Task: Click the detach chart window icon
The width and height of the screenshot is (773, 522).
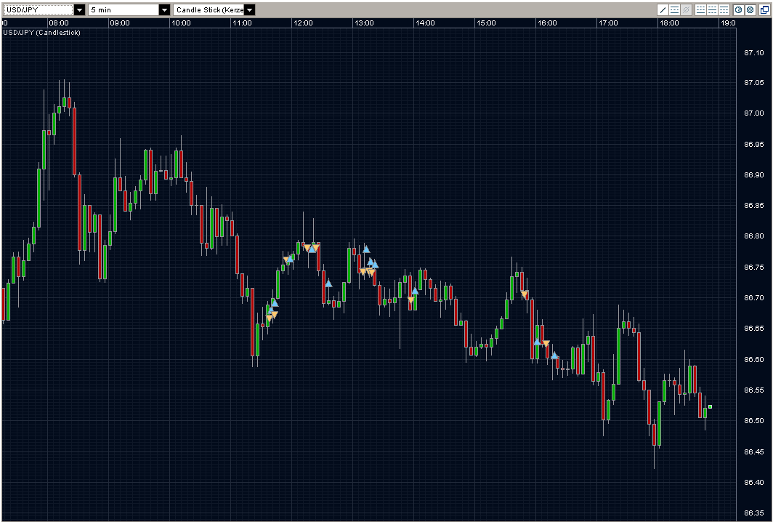Action: pos(764,10)
